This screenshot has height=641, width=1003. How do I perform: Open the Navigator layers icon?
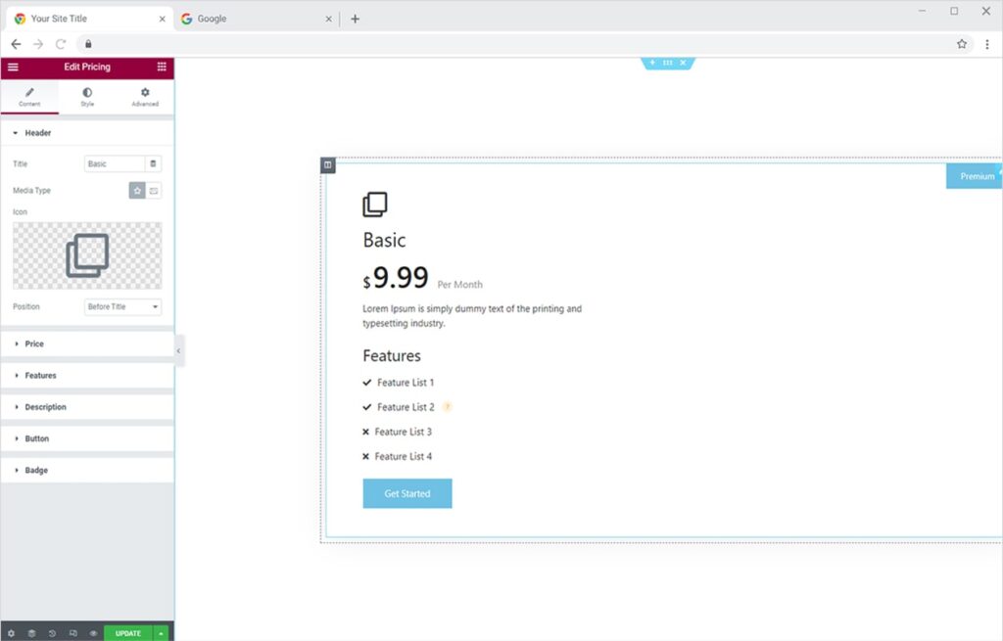point(31,633)
